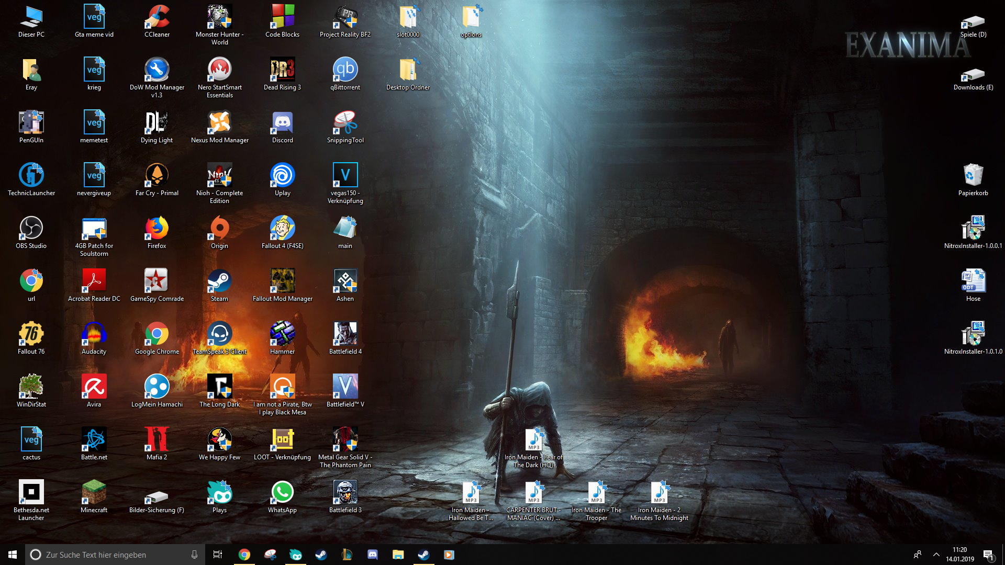Select the TeamSpeak 3 Client icon
The image size is (1005, 565).
pyautogui.click(x=220, y=338)
